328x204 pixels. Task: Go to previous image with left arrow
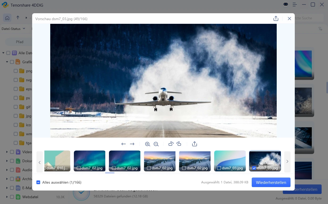(124, 144)
